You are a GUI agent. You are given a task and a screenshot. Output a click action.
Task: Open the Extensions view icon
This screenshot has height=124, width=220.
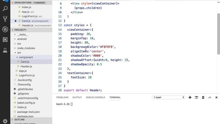click(x=5, y=40)
